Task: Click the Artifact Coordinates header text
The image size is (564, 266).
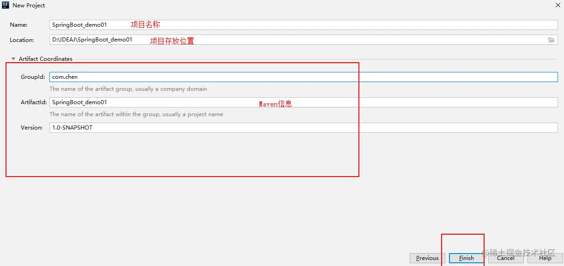Action: [45, 59]
